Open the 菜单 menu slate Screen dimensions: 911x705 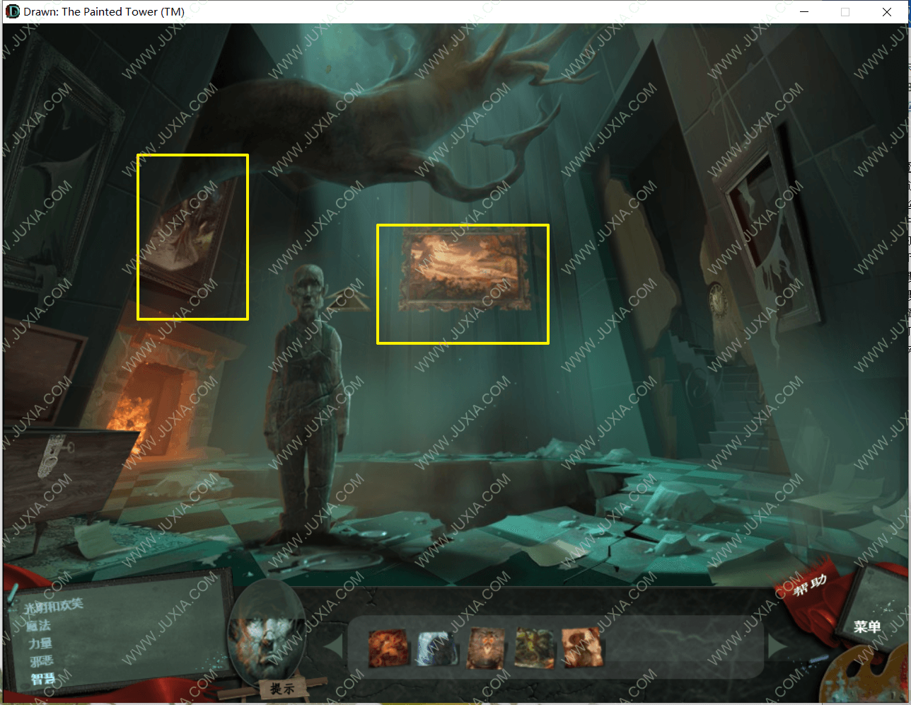pos(867,626)
